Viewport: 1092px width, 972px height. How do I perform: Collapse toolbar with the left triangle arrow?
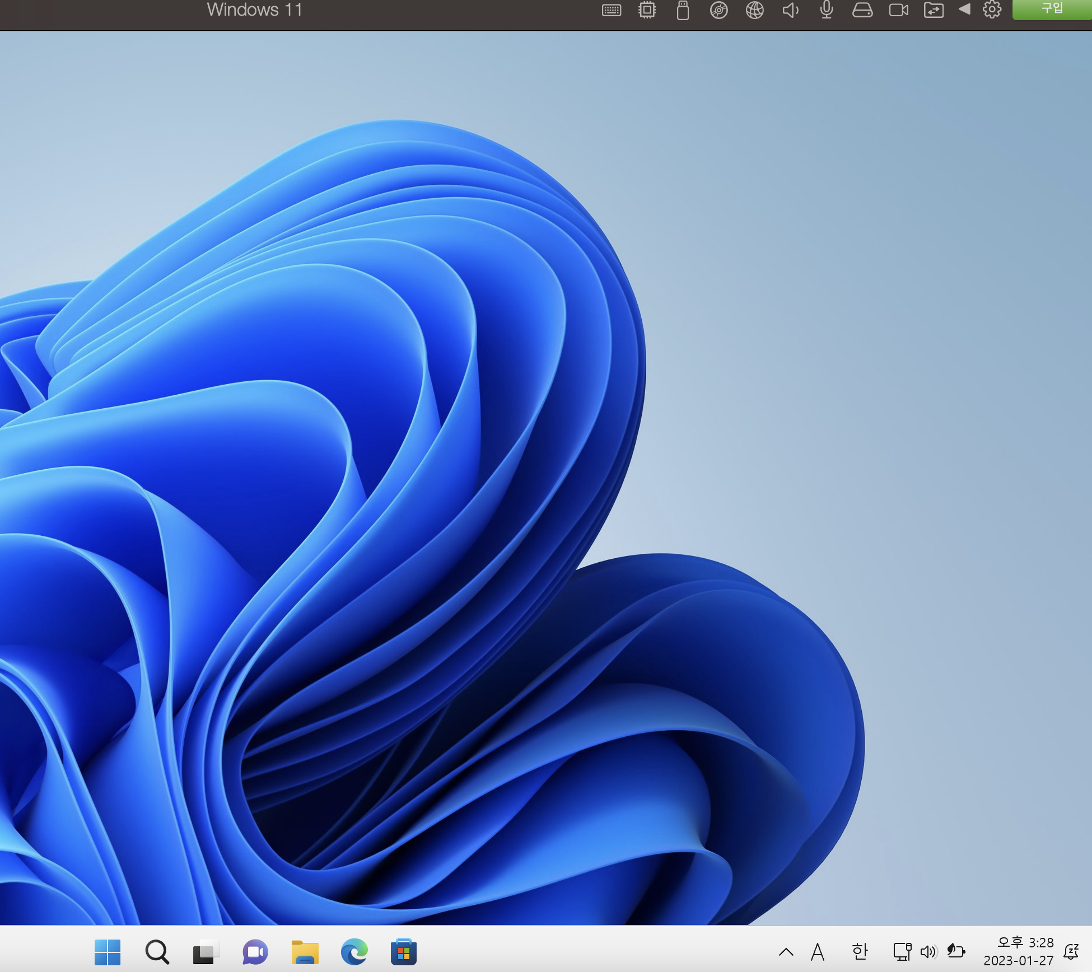(964, 9)
